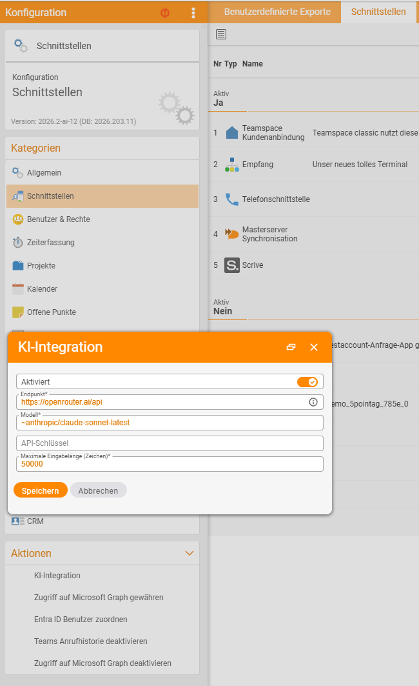Open the Allgemein category
This screenshot has height=686, width=419.
point(102,173)
